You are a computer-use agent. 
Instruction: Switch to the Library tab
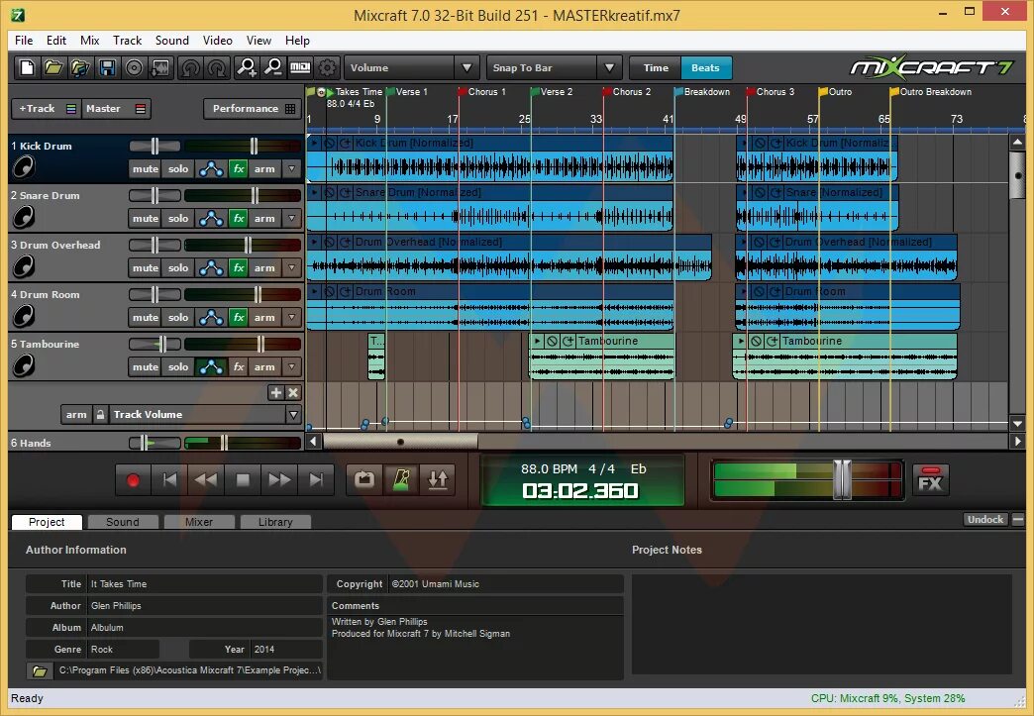click(275, 522)
